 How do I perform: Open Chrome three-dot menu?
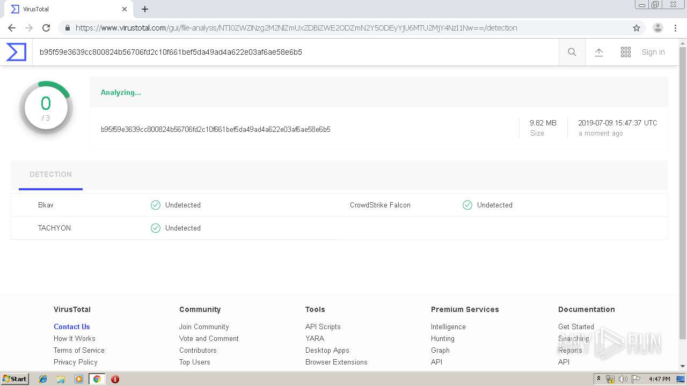pyautogui.click(x=675, y=28)
